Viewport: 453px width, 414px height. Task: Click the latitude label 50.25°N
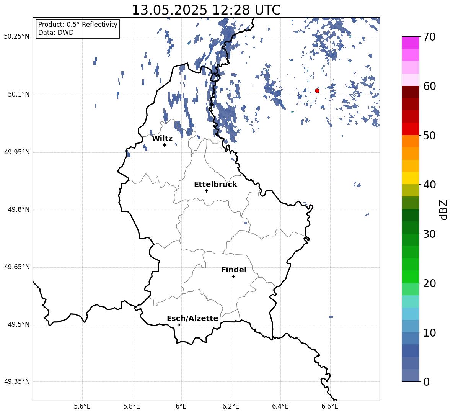click(x=17, y=37)
